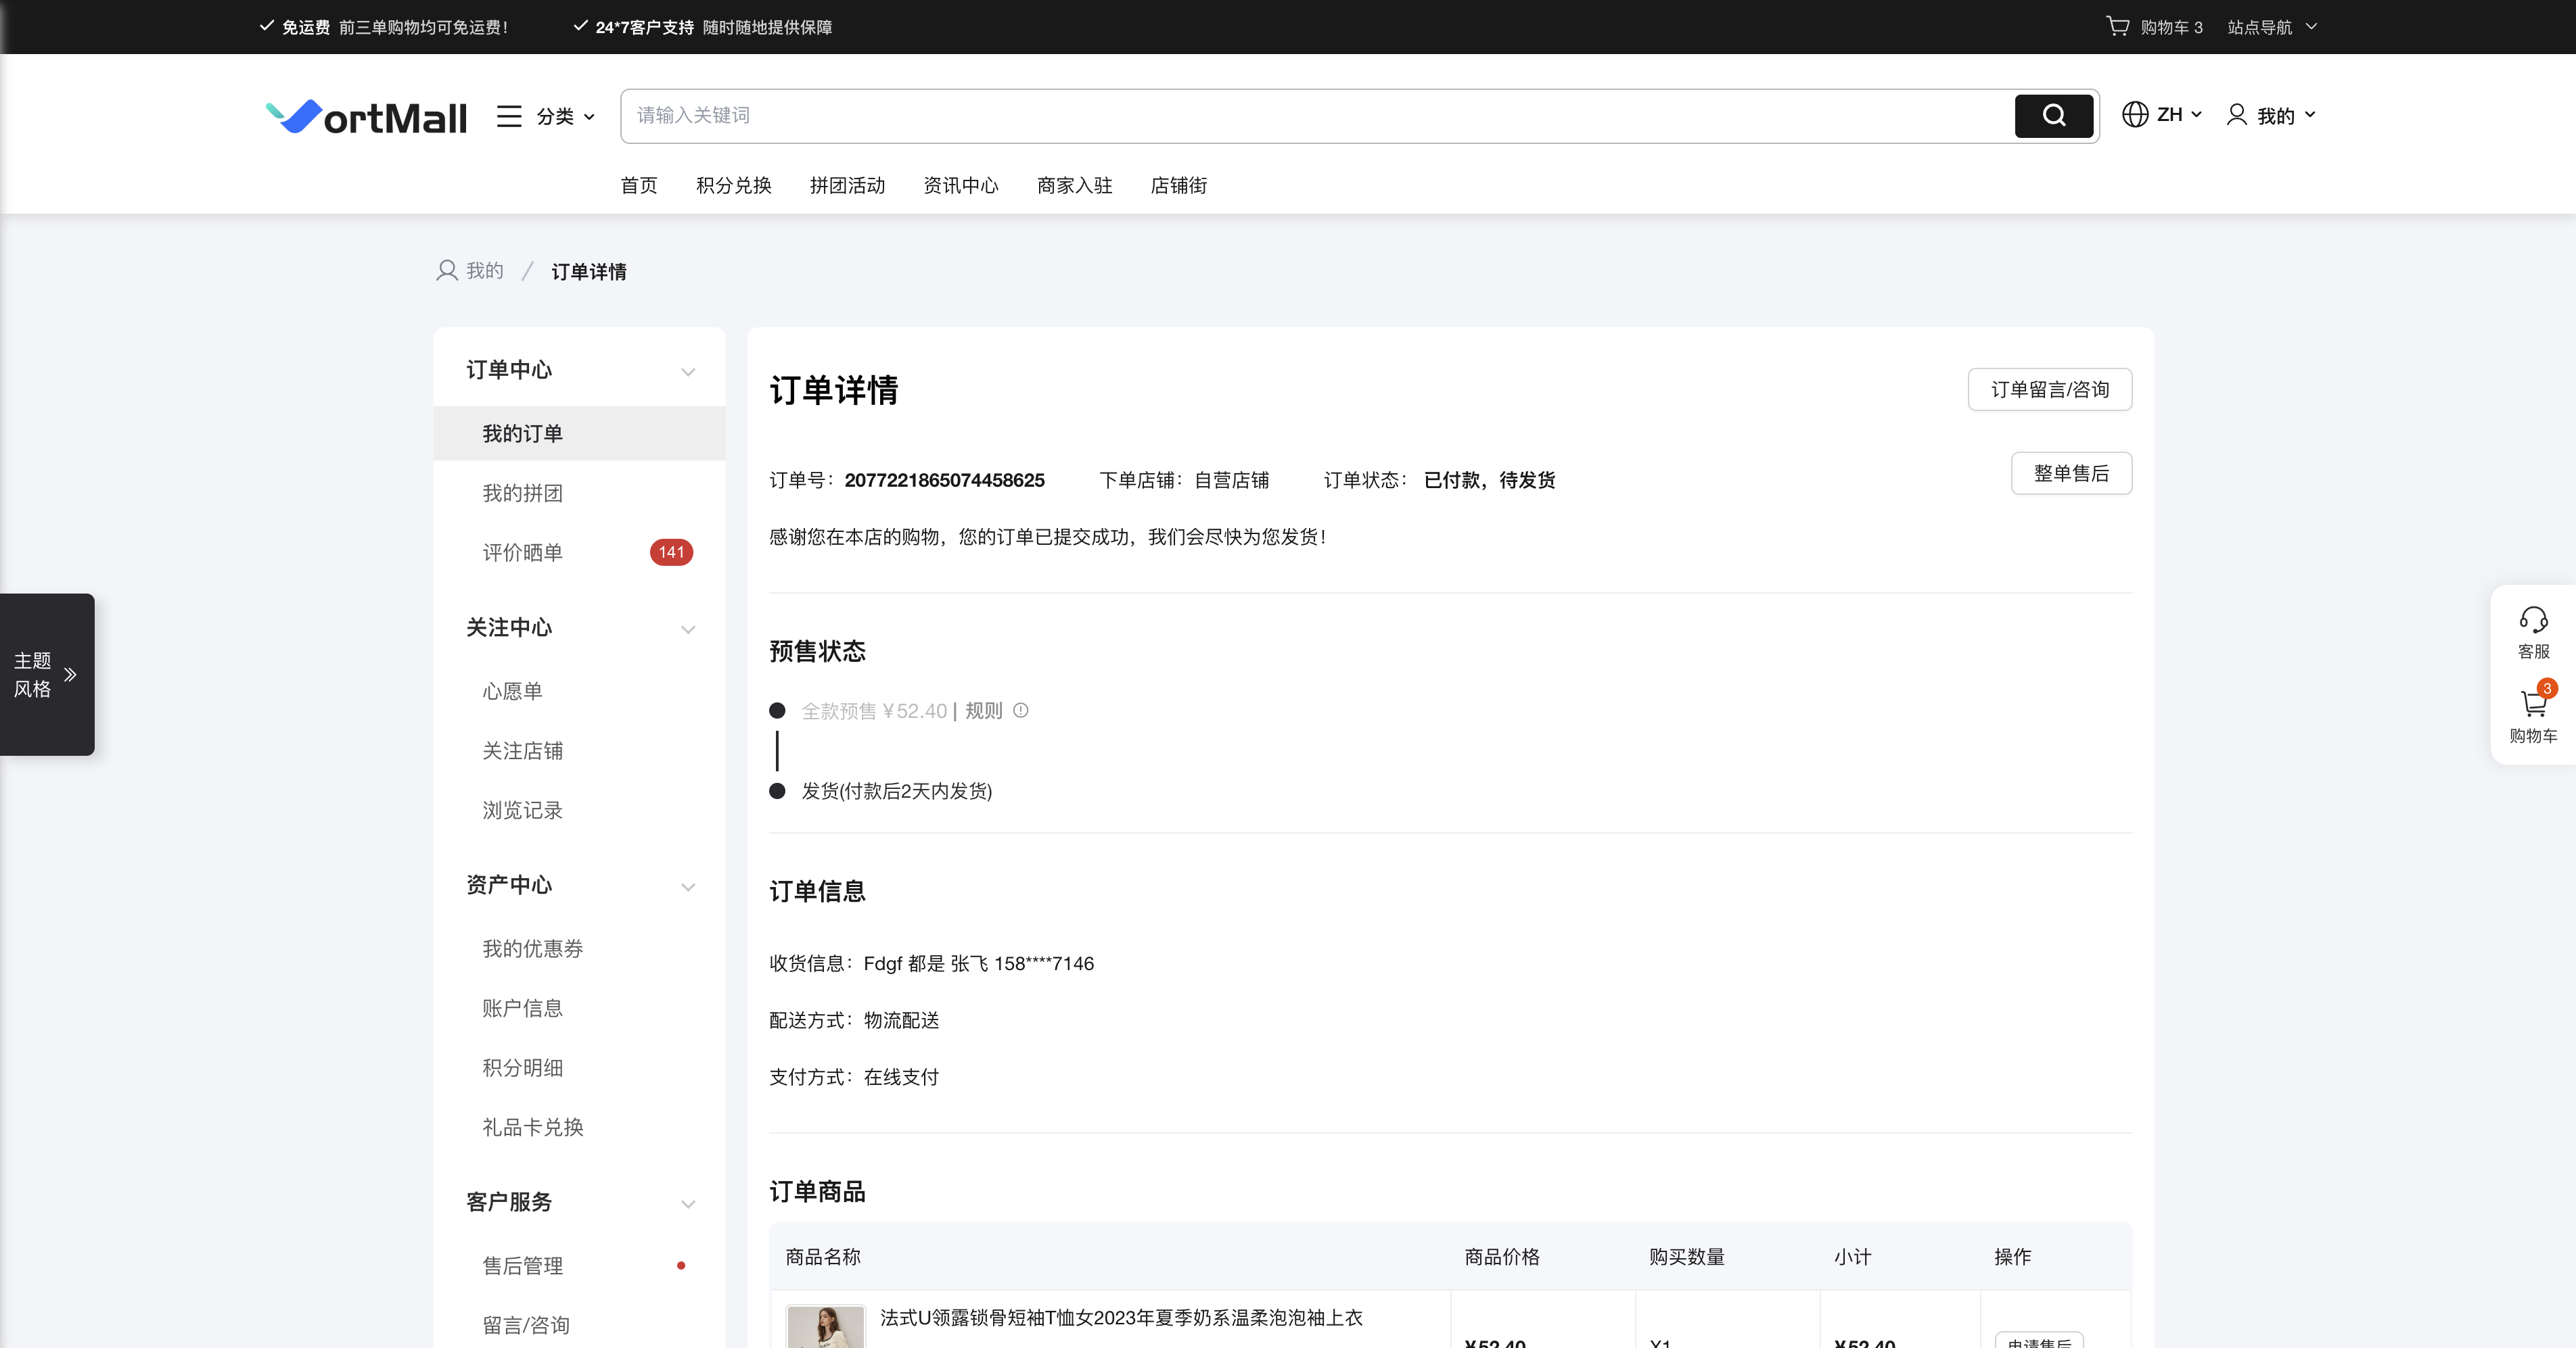Click the 141 badge on 评价晒单
This screenshot has height=1348, width=2576.
[x=671, y=552]
